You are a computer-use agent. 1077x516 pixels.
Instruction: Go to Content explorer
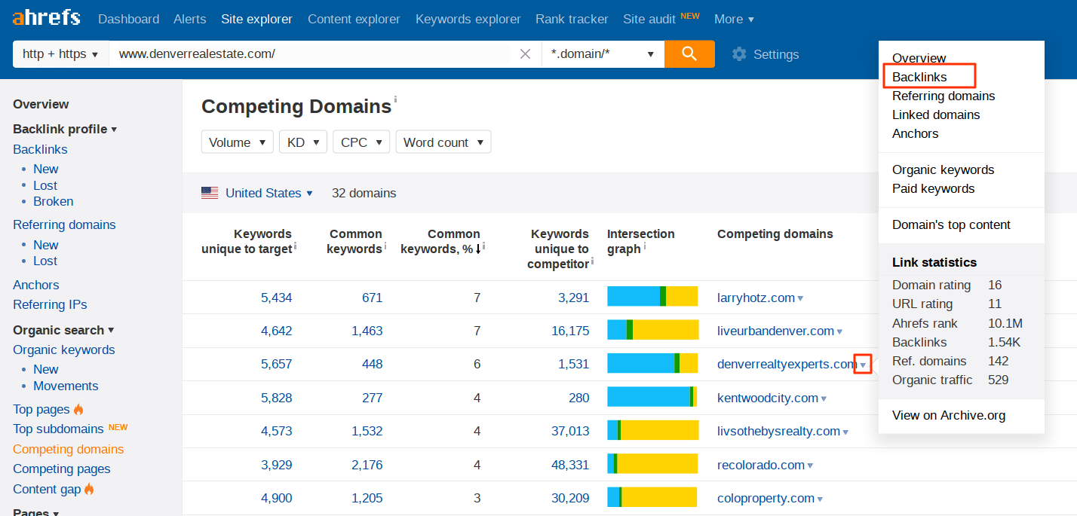click(x=354, y=19)
